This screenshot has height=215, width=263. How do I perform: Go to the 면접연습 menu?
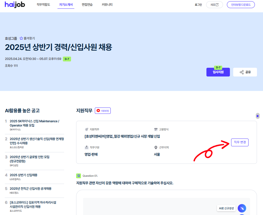coord(87,5)
